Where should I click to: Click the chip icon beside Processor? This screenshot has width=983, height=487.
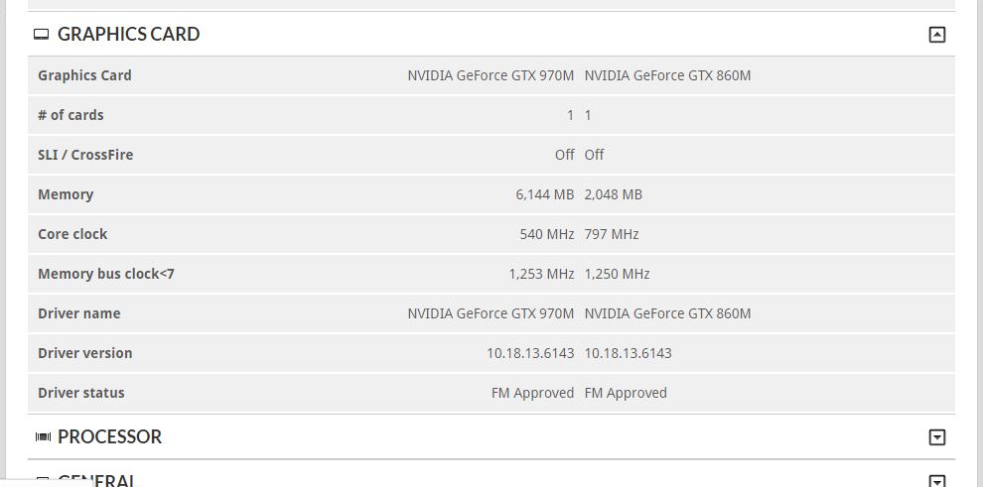(43, 437)
